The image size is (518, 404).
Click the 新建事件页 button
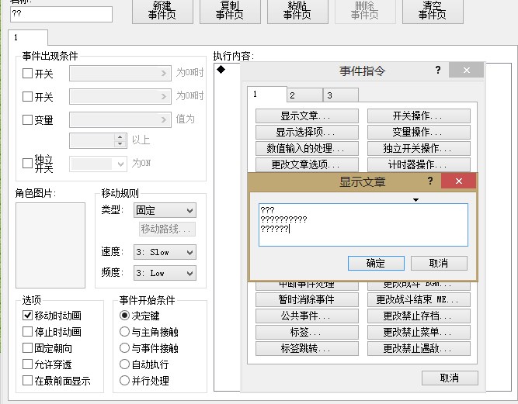(162, 11)
